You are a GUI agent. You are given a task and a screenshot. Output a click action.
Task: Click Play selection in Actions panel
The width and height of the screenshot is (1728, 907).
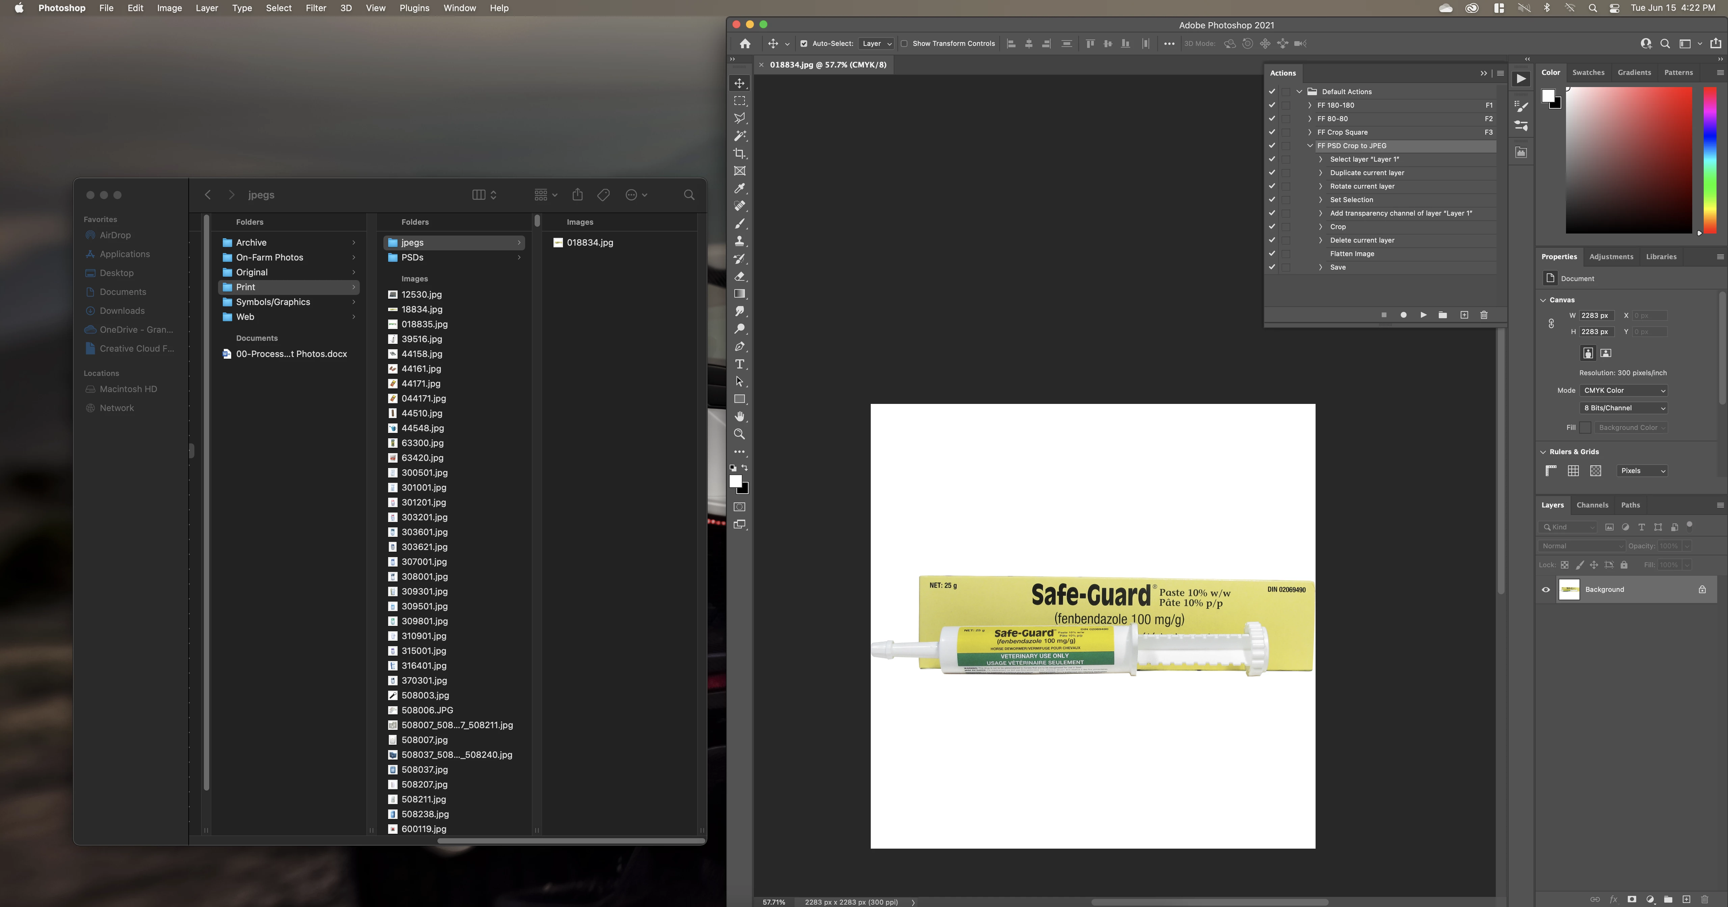(x=1423, y=314)
